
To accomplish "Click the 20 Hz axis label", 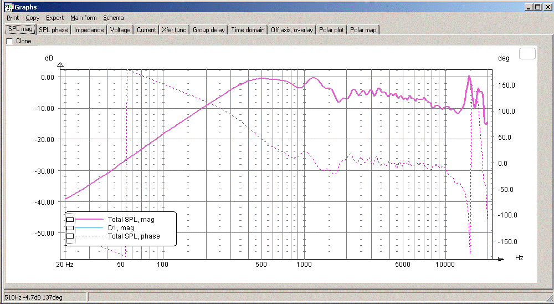I will point(65,265).
